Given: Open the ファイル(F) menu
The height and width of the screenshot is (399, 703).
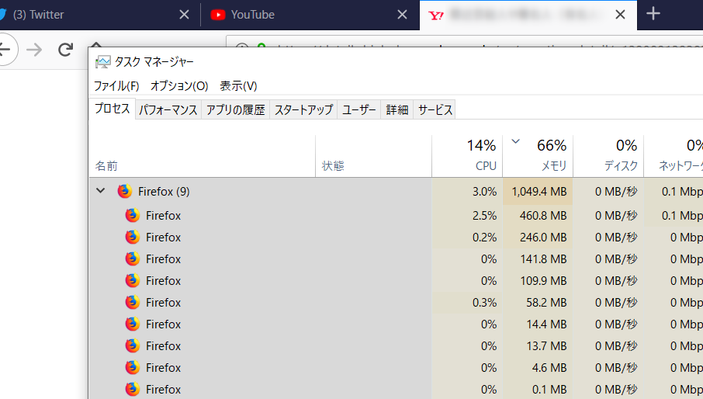Looking at the screenshot, I should [x=116, y=85].
